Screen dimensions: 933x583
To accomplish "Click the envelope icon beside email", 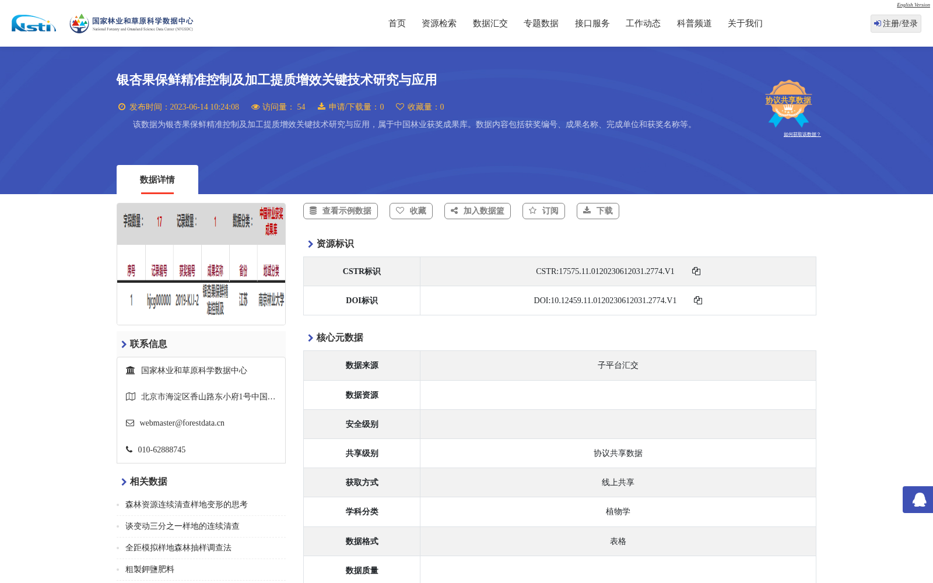I will (130, 423).
